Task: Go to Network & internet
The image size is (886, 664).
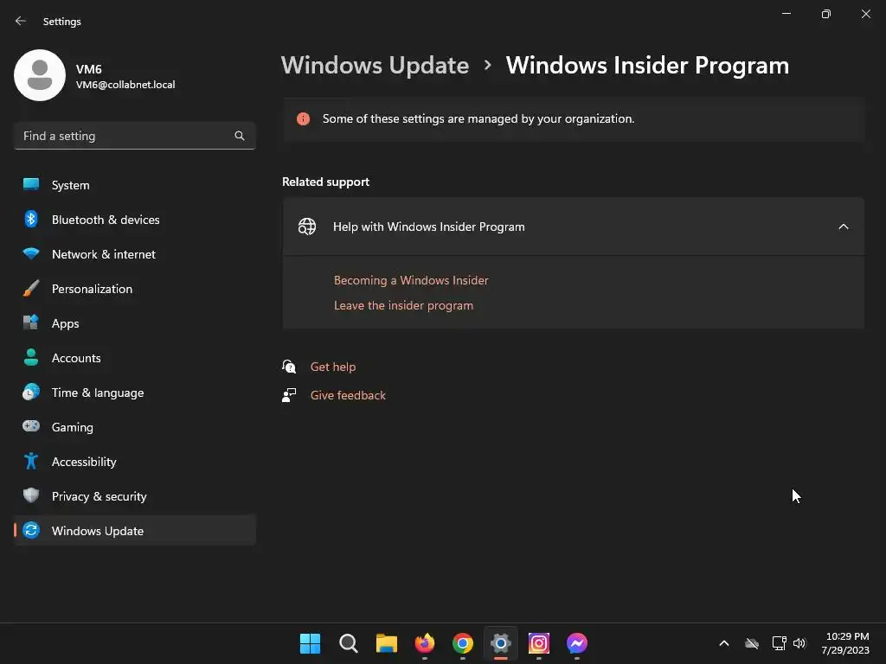Action: 134,254
